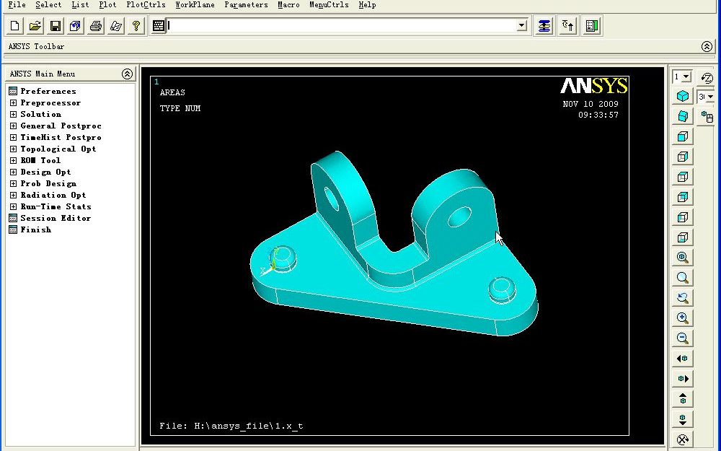
Task: Select the box zoom tool
Action: point(682,278)
